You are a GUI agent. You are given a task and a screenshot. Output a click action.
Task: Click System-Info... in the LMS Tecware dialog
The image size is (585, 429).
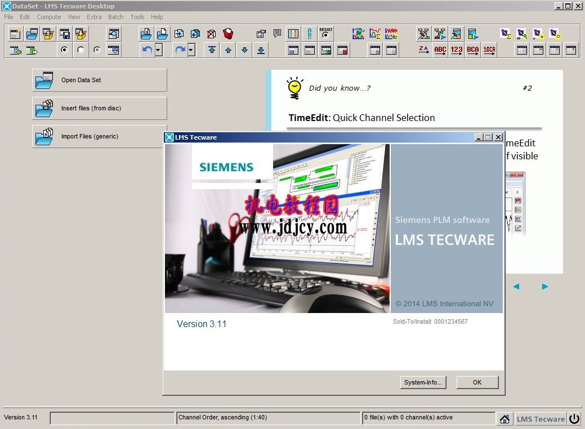(x=423, y=382)
